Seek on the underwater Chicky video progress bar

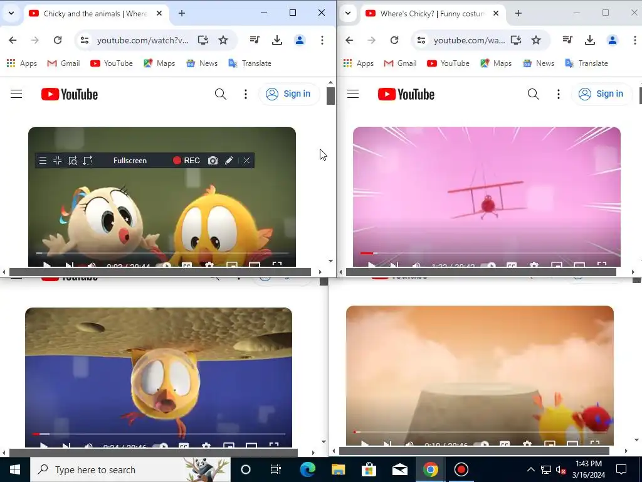[x=159, y=434]
